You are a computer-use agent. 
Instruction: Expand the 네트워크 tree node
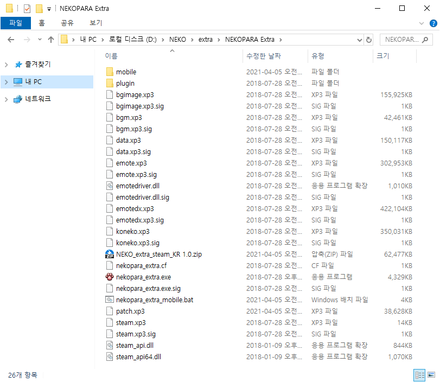tap(7, 99)
